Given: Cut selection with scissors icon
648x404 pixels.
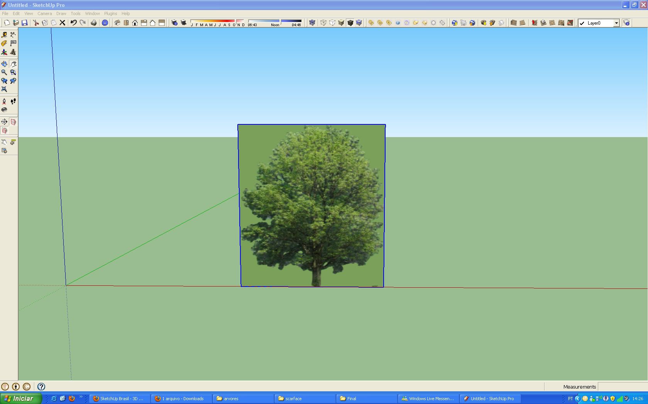Looking at the screenshot, I should coord(36,23).
